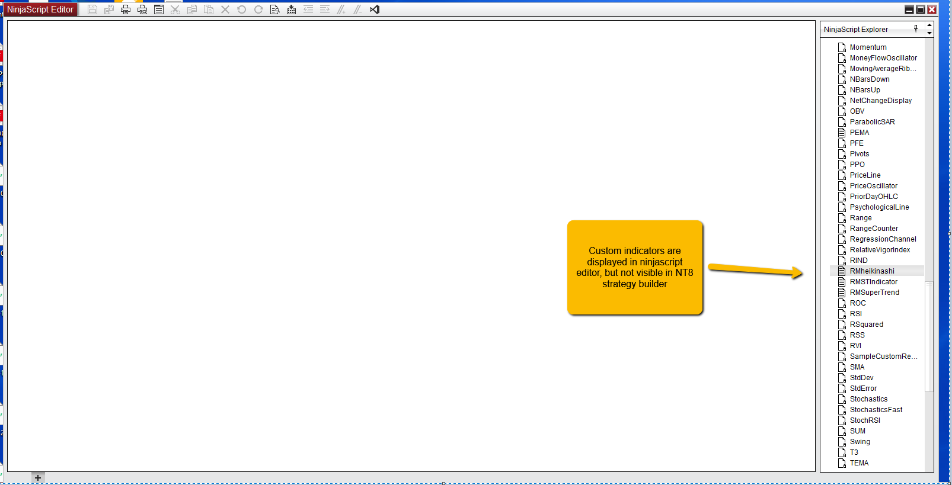This screenshot has width=952, height=485.
Task: Click the NinjaScript Explorer scroll up arrow
Action: 929,25
